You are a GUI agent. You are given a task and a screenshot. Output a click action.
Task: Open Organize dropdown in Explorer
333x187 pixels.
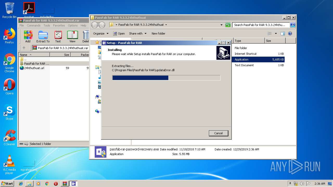point(100,34)
